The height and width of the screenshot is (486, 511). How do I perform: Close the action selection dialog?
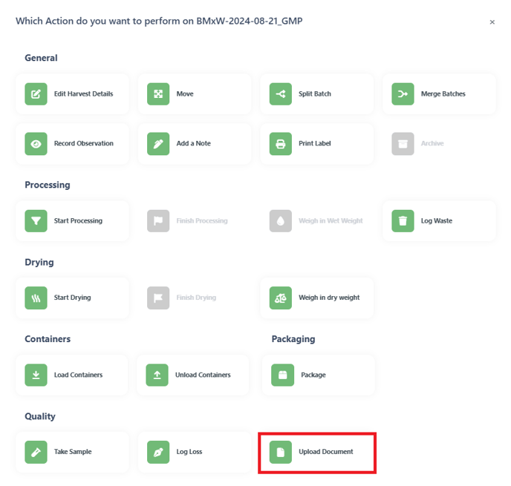click(492, 22)
